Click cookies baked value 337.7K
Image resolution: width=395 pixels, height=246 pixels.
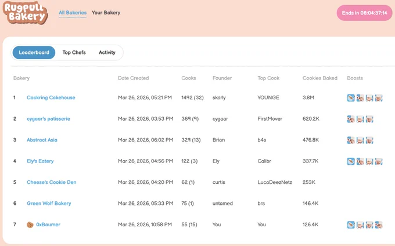[310, 161]
